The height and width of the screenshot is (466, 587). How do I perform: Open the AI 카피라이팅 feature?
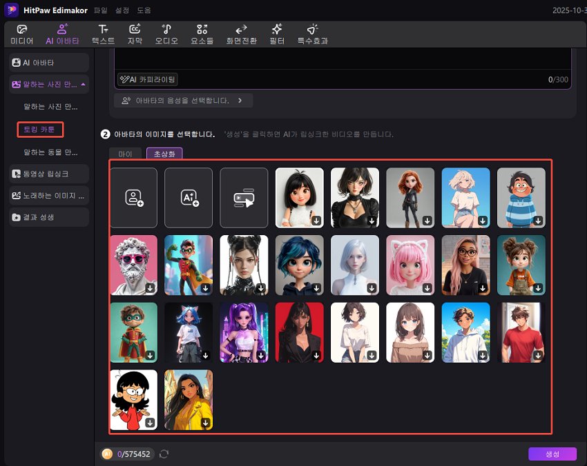click(x=147, y=79)
